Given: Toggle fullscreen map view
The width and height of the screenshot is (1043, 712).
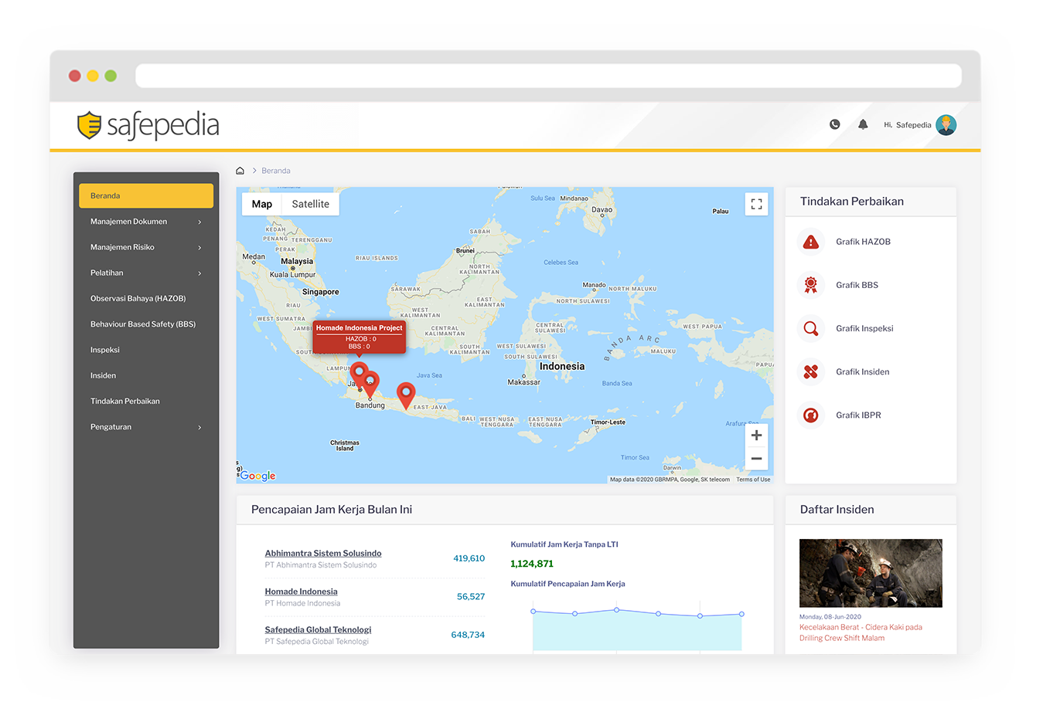Looking at the screenshot, I should (756, 204).
